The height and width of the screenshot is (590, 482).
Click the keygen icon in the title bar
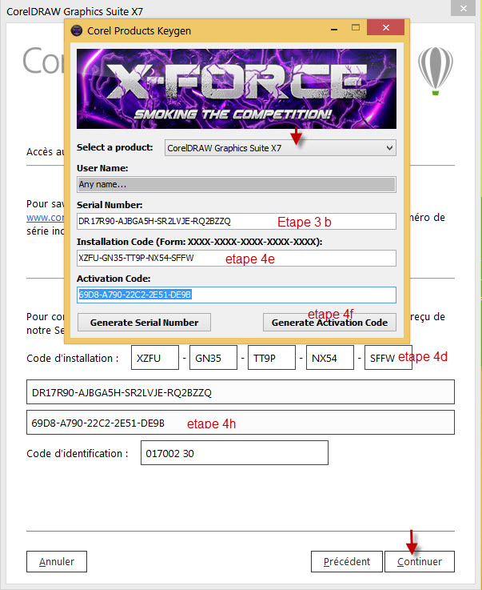tap(76, 30)
